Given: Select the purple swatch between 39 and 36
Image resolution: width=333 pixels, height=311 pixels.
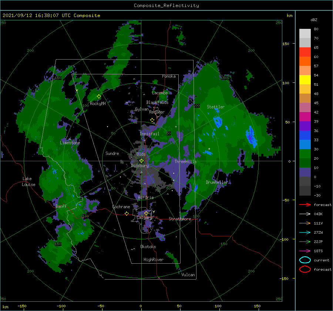Looking at the screenshot, I should coord(305,126).
